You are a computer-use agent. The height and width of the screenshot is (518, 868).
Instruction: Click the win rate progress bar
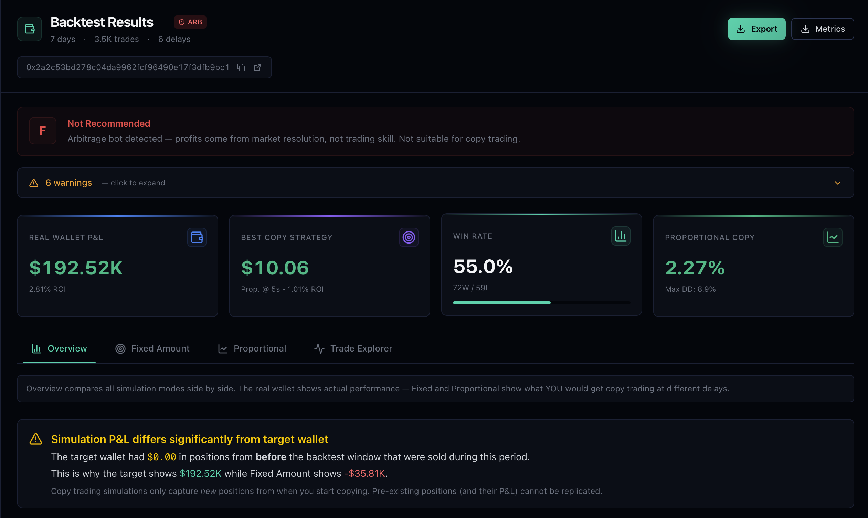[541, 303]
